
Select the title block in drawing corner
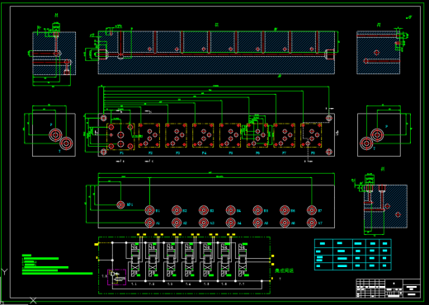click(x=388, y=289)
